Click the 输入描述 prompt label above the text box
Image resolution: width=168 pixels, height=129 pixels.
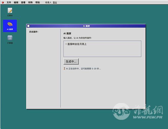click(x=78, y=38)
